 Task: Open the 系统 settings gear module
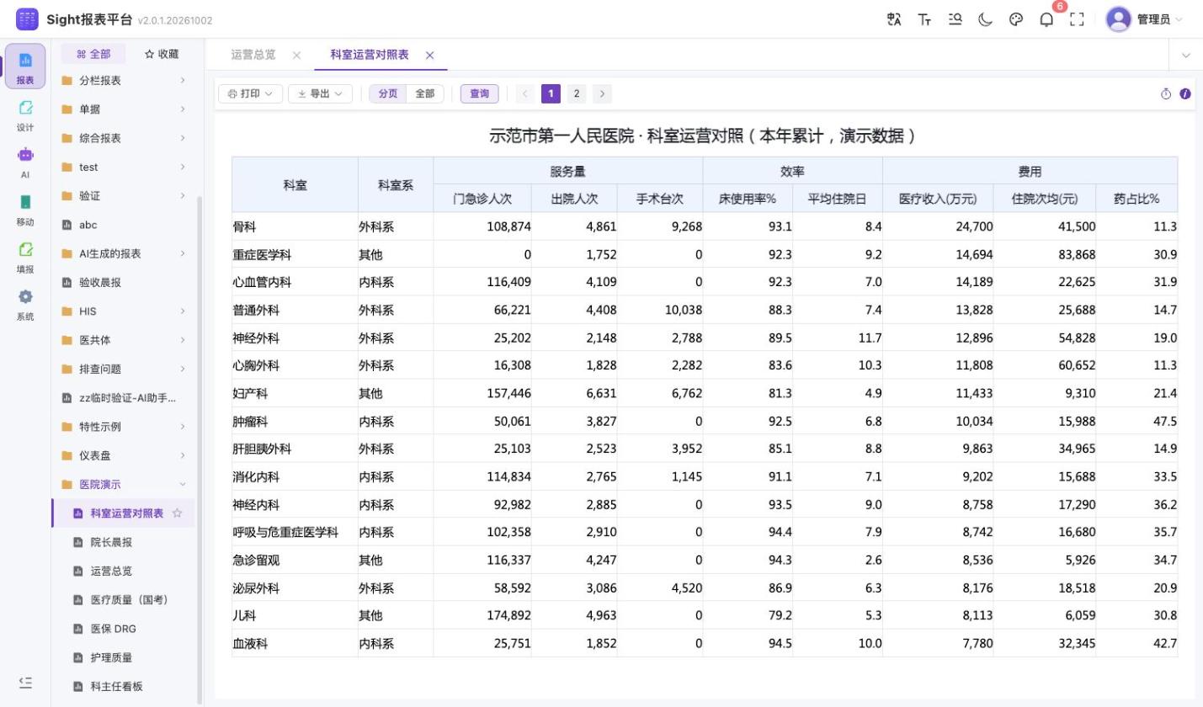tap(25, 304)
